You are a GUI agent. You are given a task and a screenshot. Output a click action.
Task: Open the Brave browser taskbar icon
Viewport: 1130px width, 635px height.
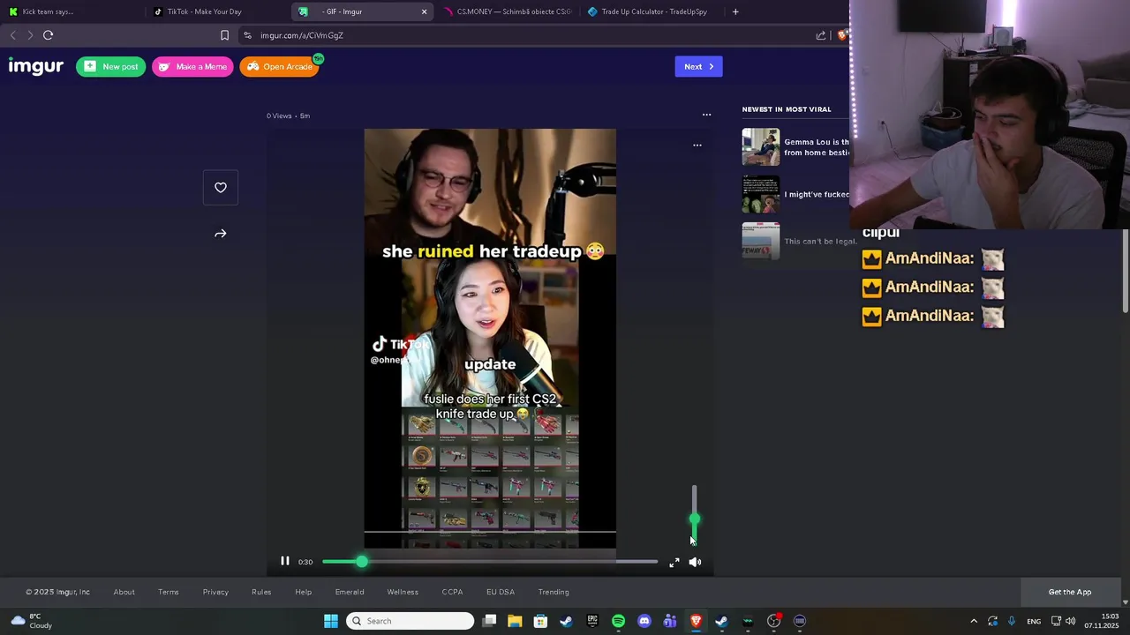pyautogui.click(x=696, y=621)
